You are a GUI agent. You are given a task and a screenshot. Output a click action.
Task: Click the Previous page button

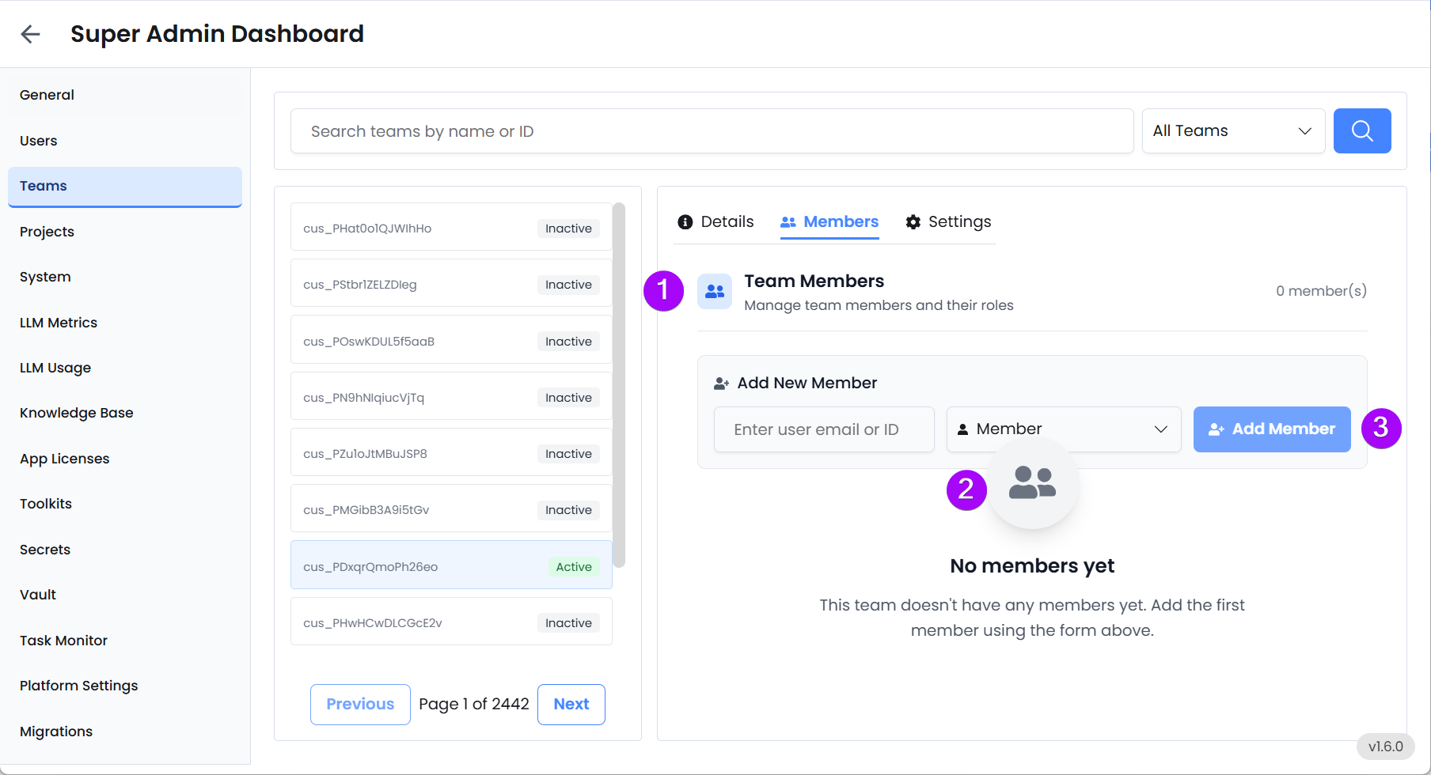[x=360, y=705]
